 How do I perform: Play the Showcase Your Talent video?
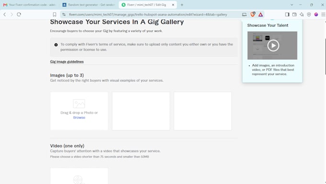pos(273,46)
